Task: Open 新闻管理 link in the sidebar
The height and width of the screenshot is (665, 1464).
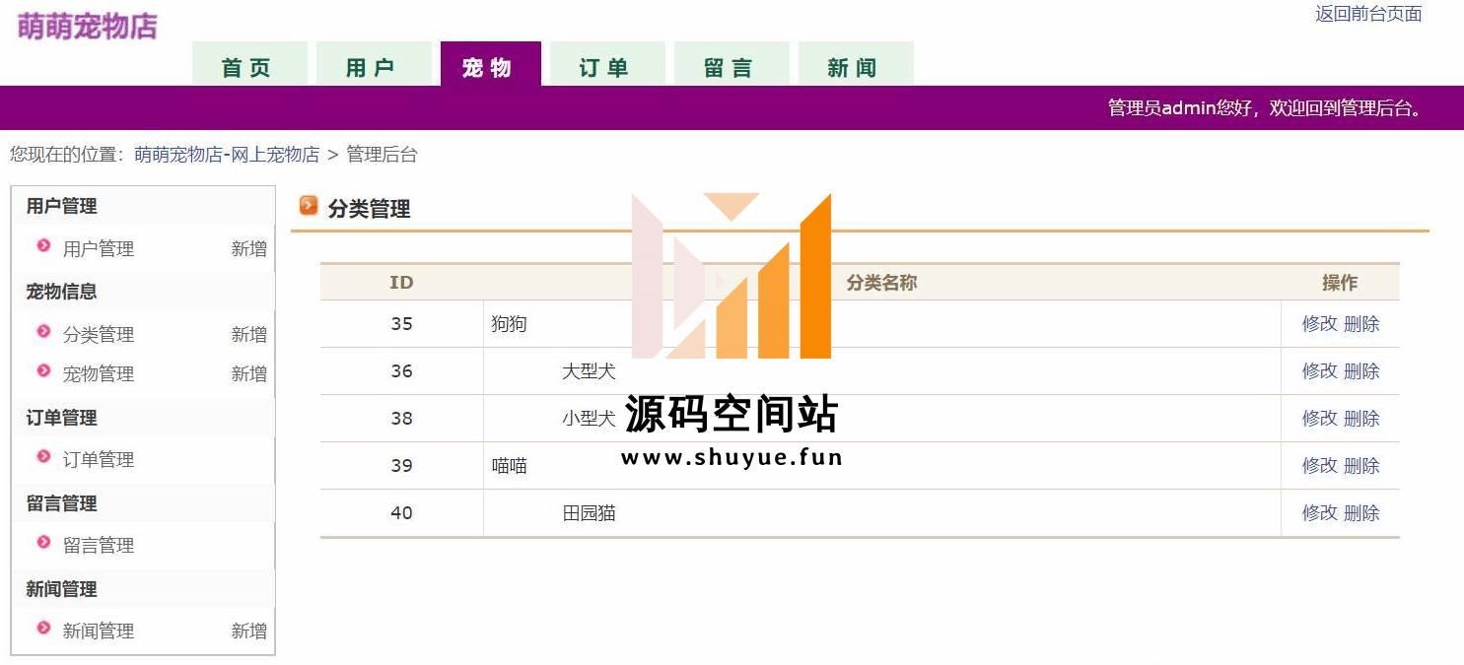Action: (98, 632)
